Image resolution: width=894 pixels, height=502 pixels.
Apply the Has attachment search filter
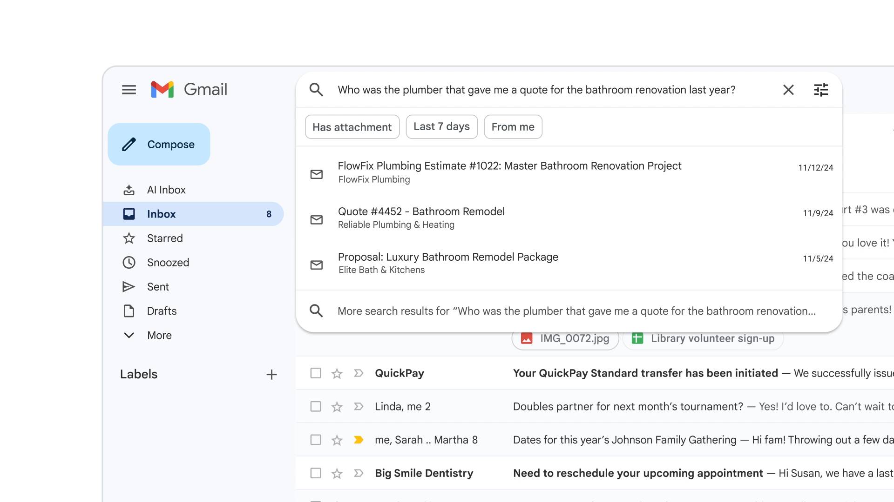(x=352, y=126)
